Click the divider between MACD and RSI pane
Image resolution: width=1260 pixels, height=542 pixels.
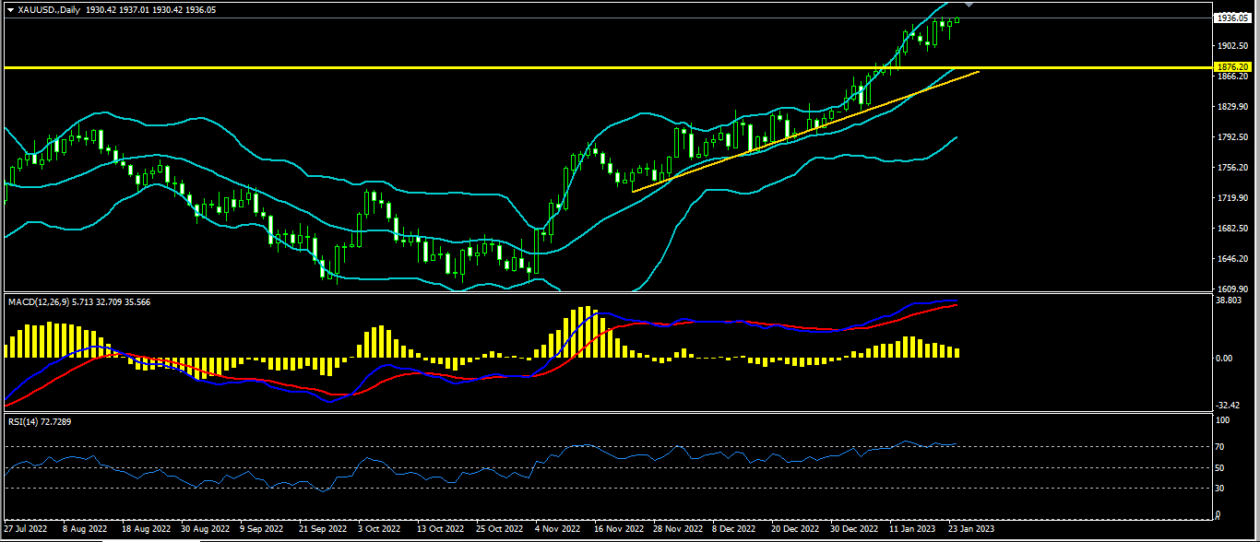coord(609,412)
